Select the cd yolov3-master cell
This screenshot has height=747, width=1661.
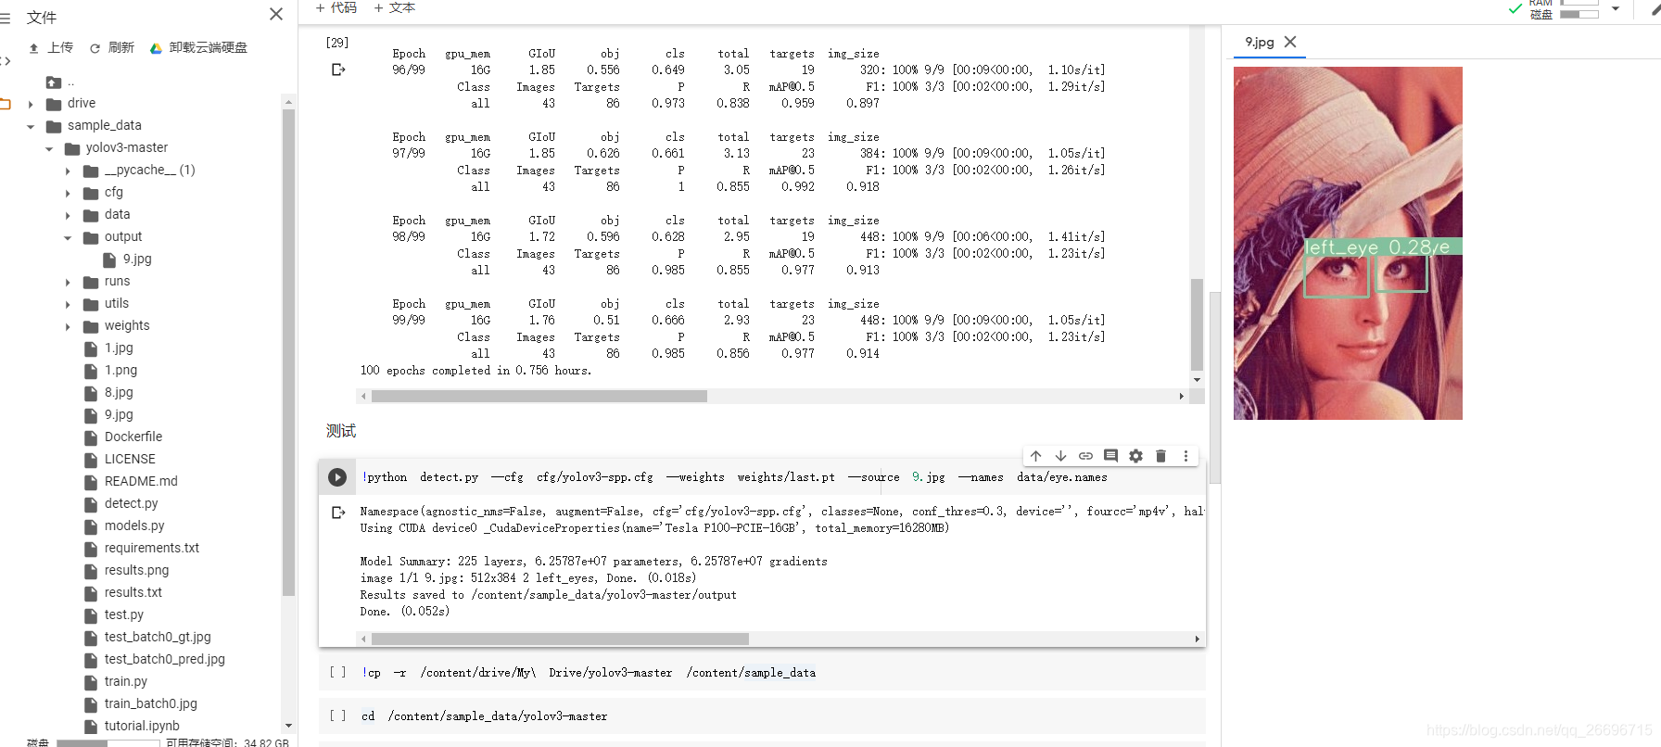pos(762,716)
